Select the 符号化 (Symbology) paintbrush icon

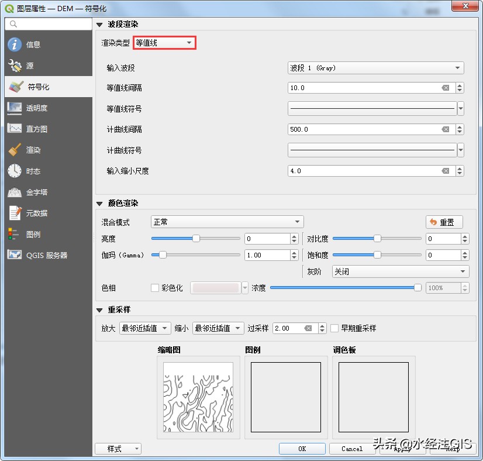coord(16,87)
